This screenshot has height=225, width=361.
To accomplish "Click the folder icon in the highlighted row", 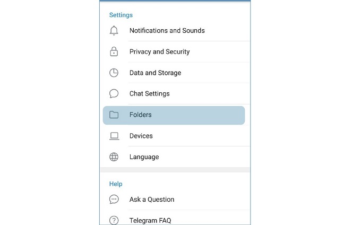I will 114,115.
